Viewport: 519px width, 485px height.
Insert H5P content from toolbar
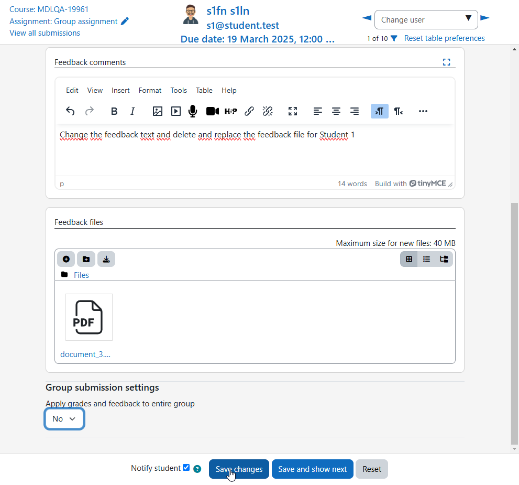tap(231, 111)
